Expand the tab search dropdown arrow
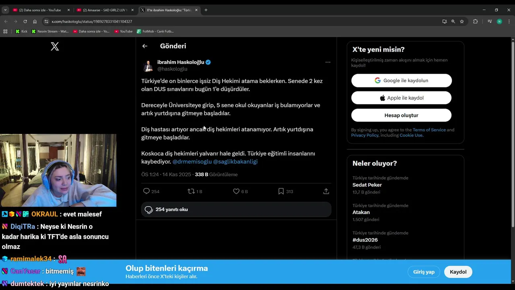515x290 pixels. (5, 10)
